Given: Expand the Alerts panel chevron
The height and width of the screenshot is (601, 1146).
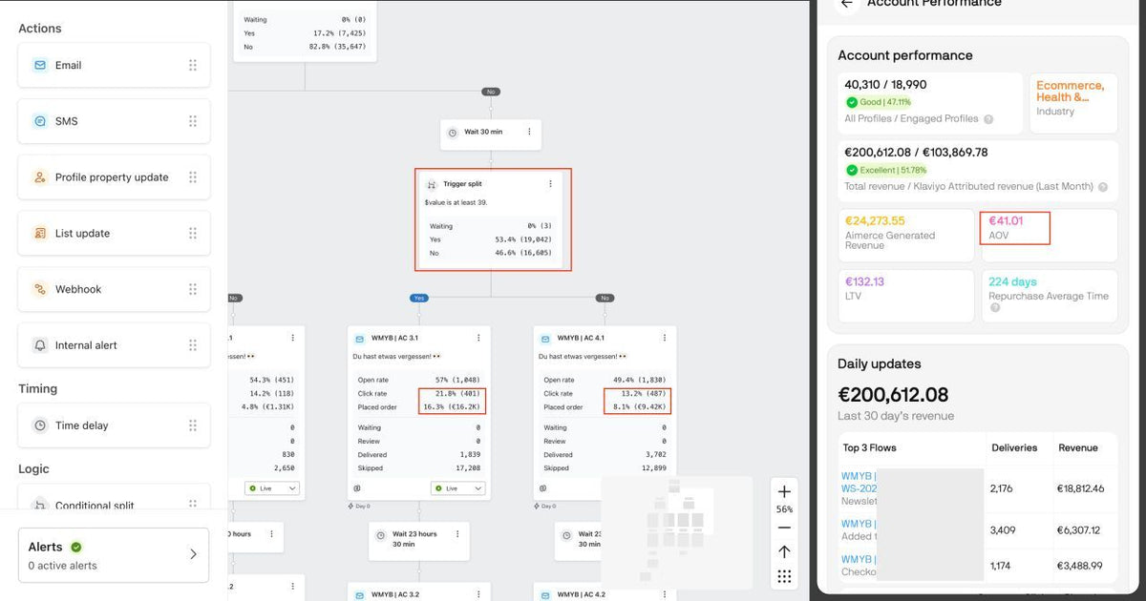Looking at the screenshot, I should point(193,554).
